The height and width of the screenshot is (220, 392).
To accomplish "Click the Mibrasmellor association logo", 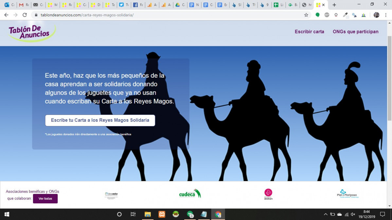I will tap(111, 195).
